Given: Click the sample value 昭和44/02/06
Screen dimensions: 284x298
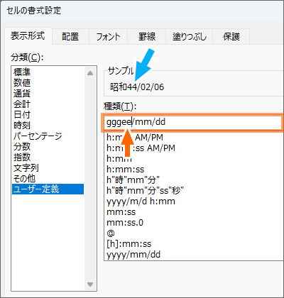Looking at the screenshot, I should coord(137,87).
